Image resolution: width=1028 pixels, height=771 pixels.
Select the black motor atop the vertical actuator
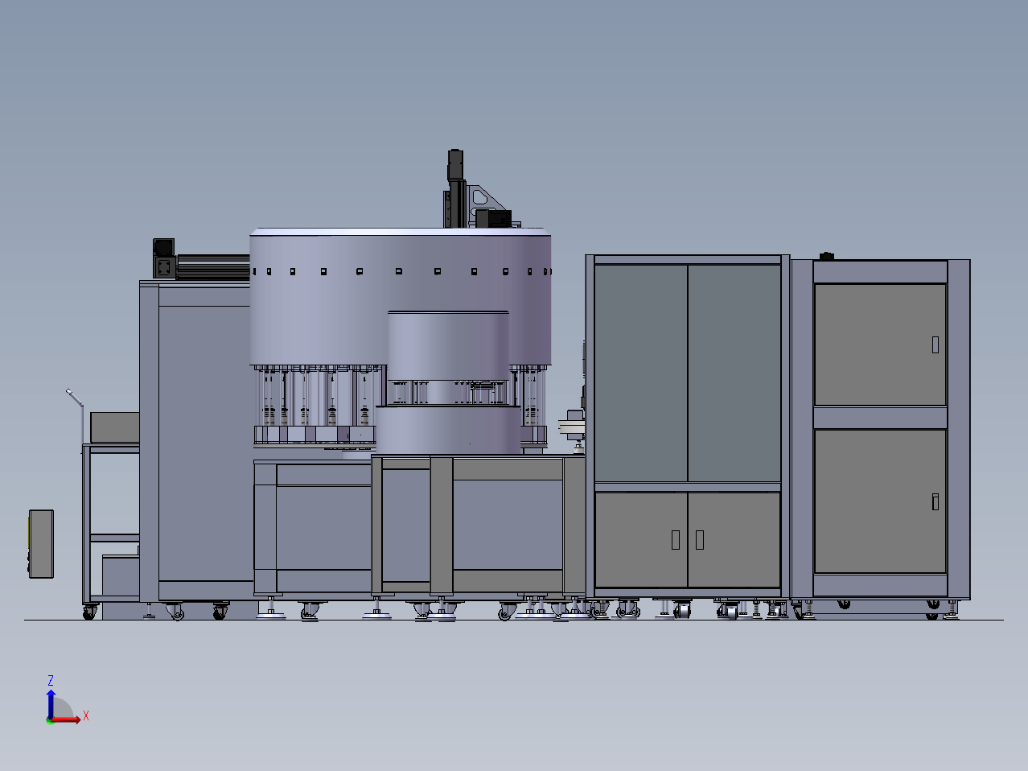[x=455, y=164]
